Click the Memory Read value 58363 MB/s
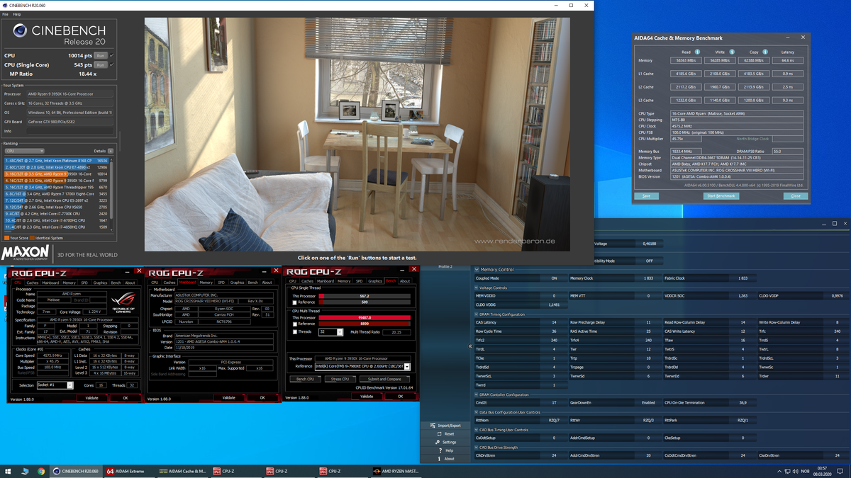 pyautogui.click(x=686, y=60)
